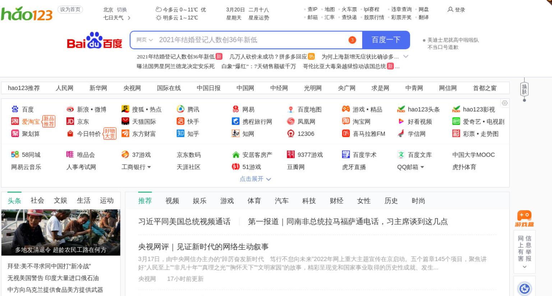Screen dimensions: 552x296
Task: Click the round blue icon at bottom right
Action: [525, 288]
